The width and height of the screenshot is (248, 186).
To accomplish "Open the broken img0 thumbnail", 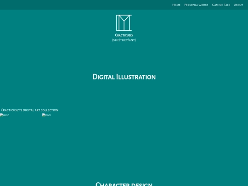I will coord(5,115).
